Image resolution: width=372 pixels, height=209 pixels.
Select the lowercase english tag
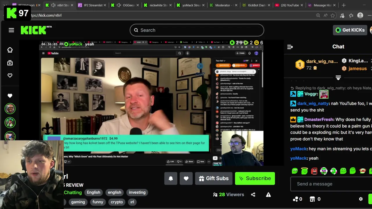(115, 192)
